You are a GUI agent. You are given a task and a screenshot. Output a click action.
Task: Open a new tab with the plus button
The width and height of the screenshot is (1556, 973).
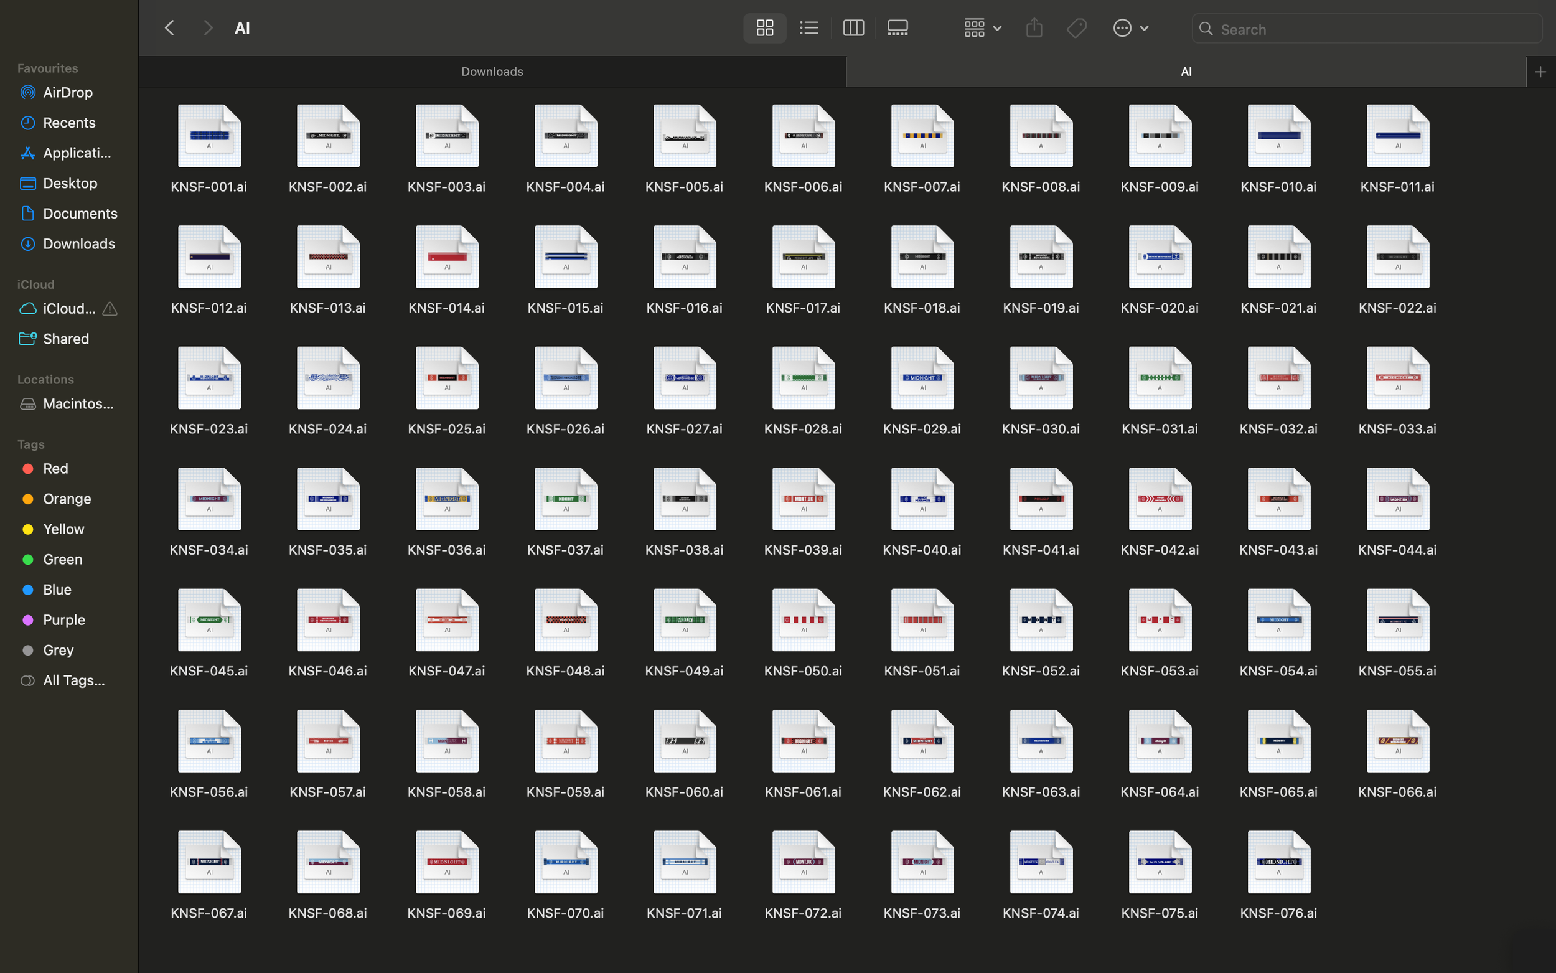pos(1540,71)
